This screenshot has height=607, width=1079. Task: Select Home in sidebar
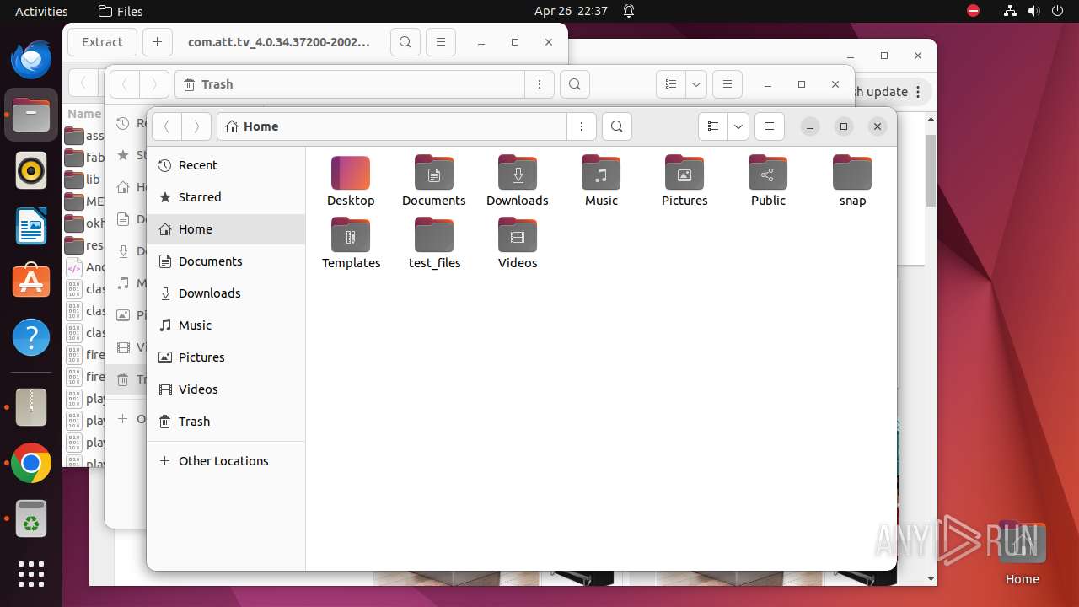click(226, 229)
